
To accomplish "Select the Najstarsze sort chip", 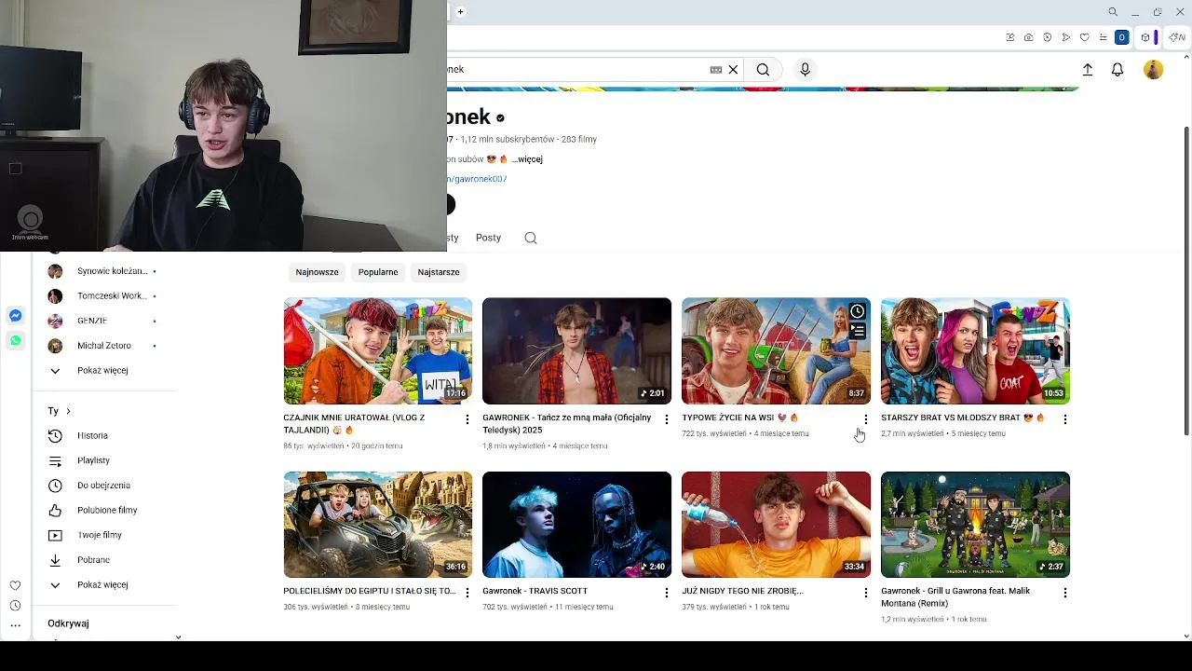I will click(439, 272).
